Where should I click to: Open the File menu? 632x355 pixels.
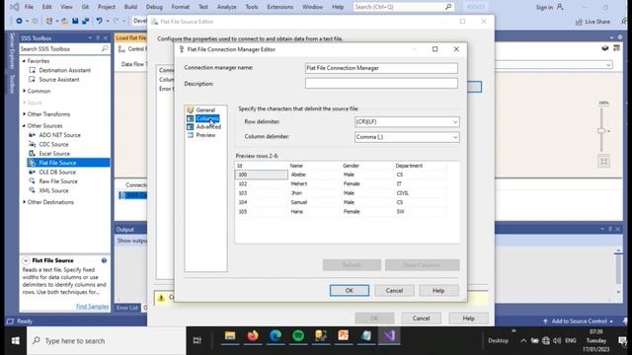tap(29, 7)
